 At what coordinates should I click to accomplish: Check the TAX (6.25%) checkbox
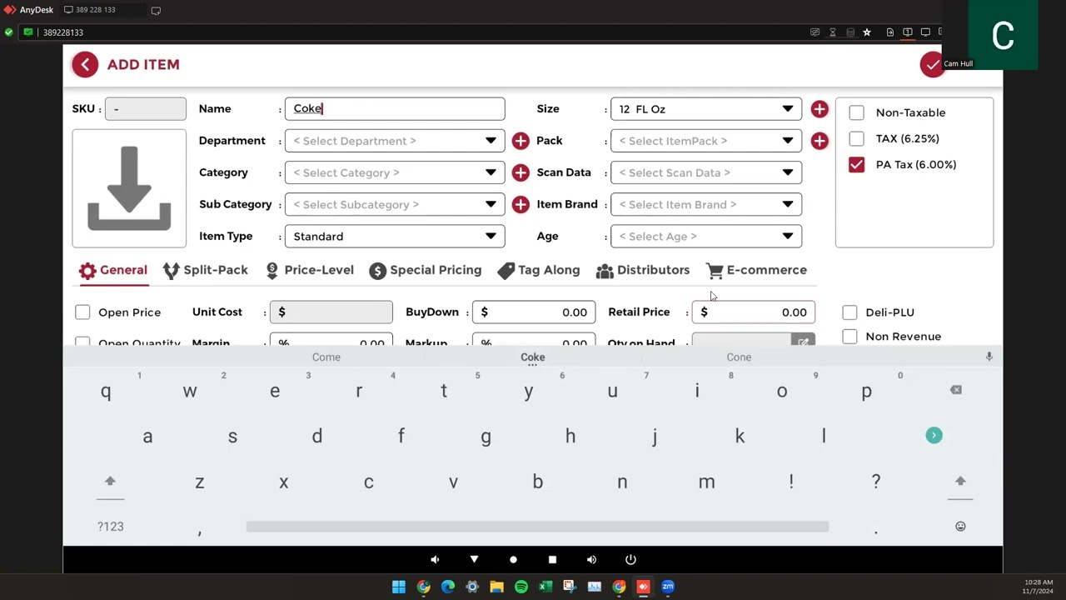pyautogui.click(x=856, y=138)
